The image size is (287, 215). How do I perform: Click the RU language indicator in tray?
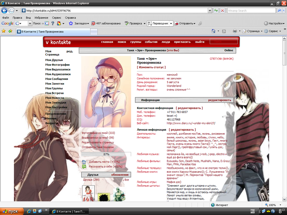coord(253,211)
